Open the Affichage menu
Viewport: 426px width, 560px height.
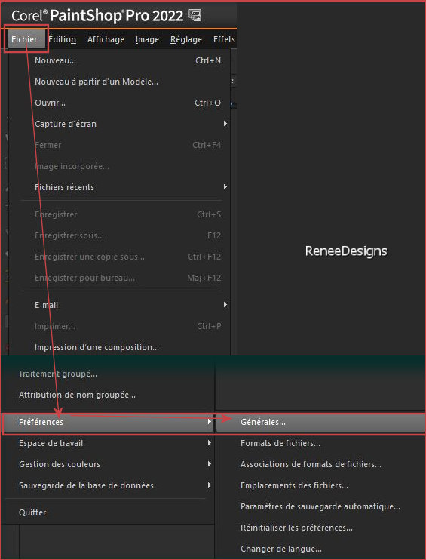coord(106,39)
